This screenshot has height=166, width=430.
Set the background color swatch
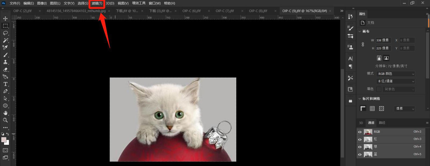pyautogui.click(x=7, y=143)
